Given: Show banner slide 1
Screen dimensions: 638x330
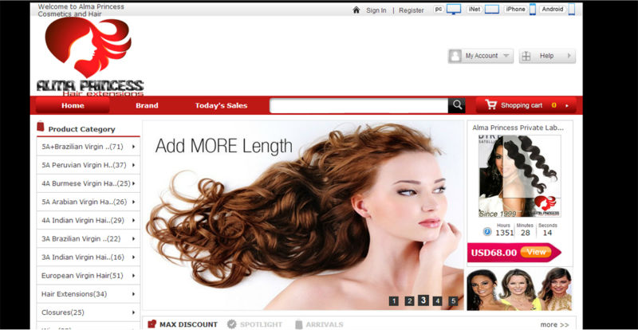Looking at the screenshot, I should (x=393, y=301).
